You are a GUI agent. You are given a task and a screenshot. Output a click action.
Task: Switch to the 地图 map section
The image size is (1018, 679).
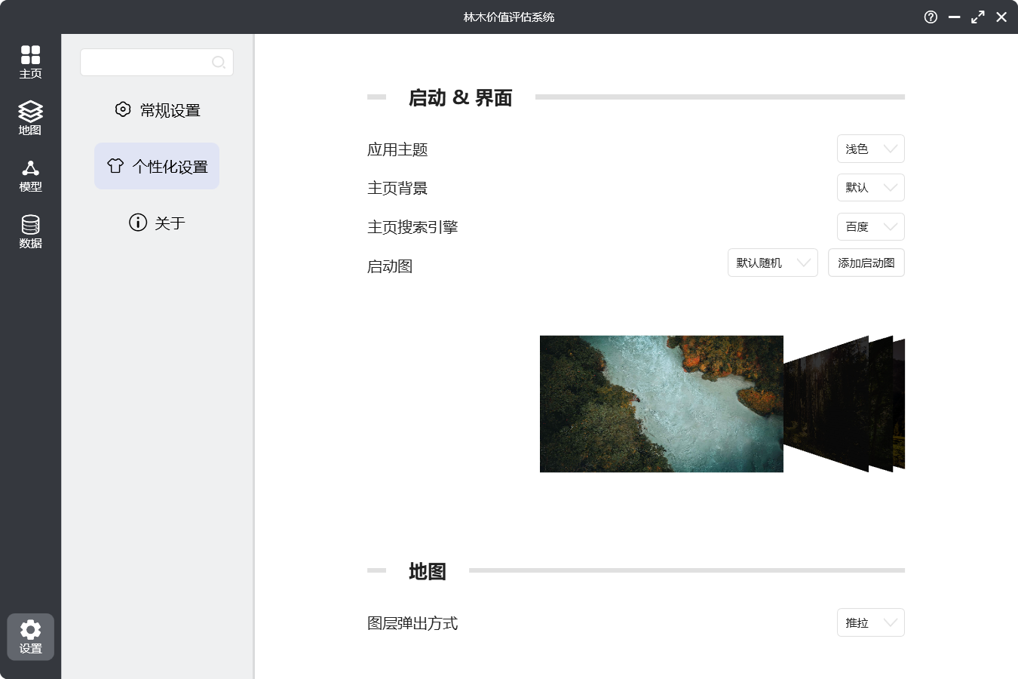tap(30, 118)
